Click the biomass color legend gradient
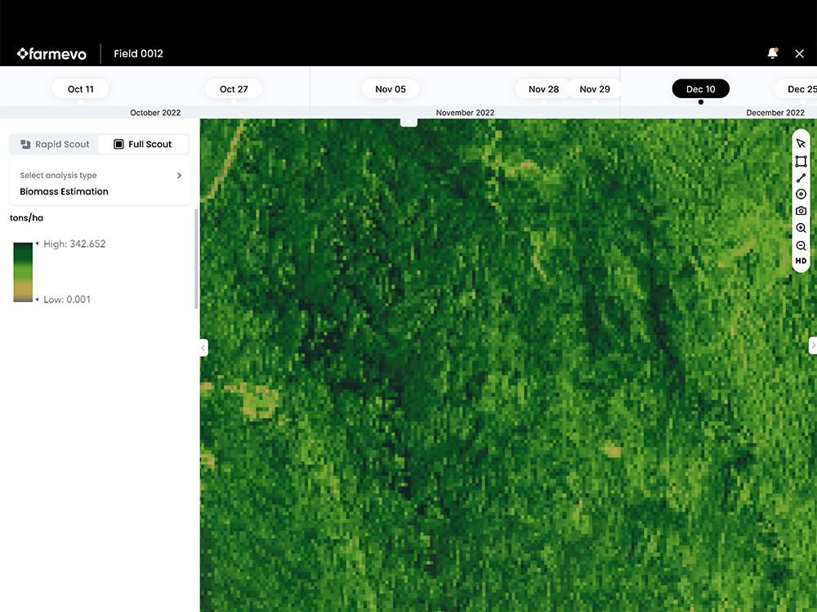This screenshot has width=817, height=612. (x=23, y=272)
